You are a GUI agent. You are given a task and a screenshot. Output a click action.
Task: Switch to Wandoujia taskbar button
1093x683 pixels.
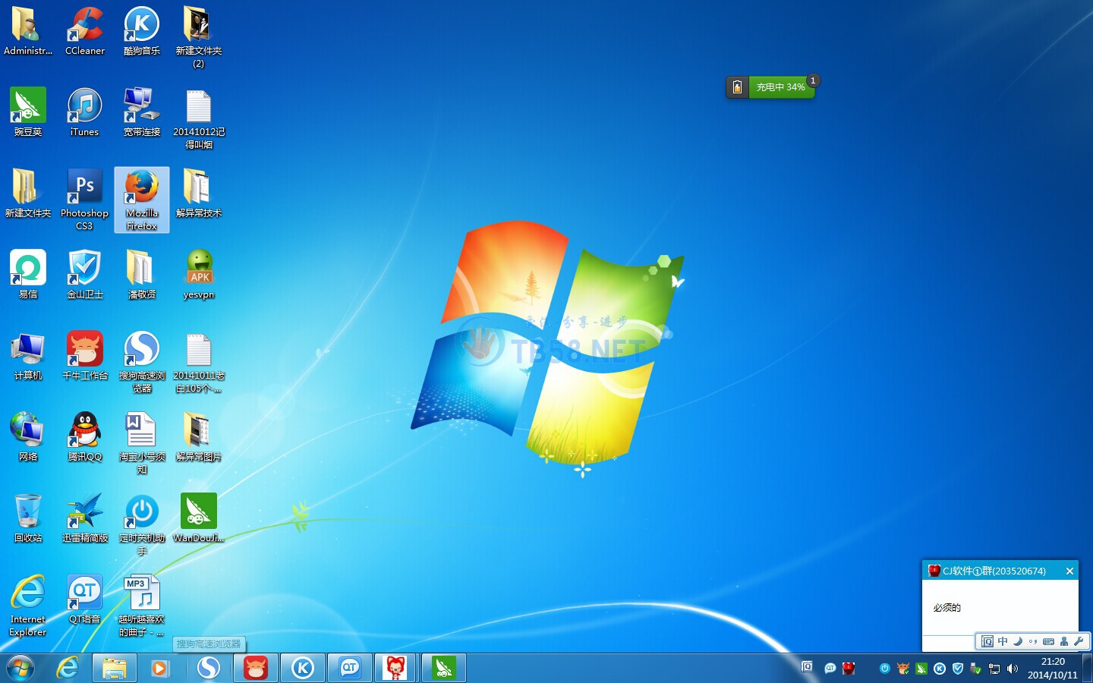pyautogui.click(x=444, y=669)
